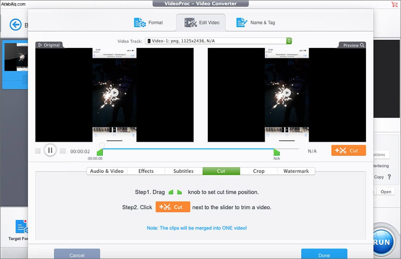Image resolution: width=401 pixels, height=259 pixels.
Task: Play the Preview pane video
Action: point(287,93)
